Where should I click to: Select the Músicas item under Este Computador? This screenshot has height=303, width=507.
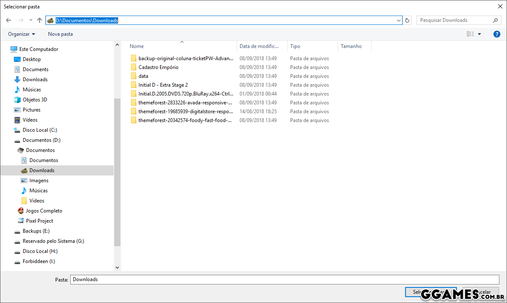click(x=32, y=90)
